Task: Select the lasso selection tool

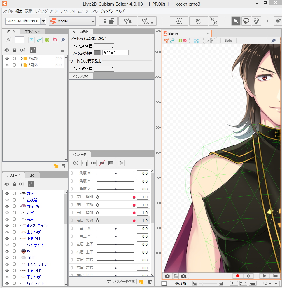Action: pyautogui.click(x=246, y=21)
